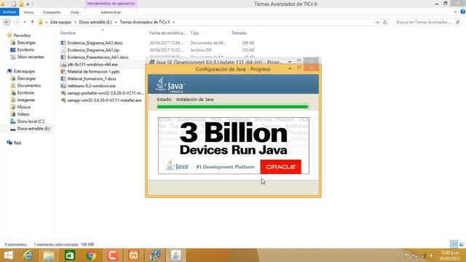Sort by Fecha de modificación column
The height and width of the screenshot is (262, 466).
tap(167, 33)
